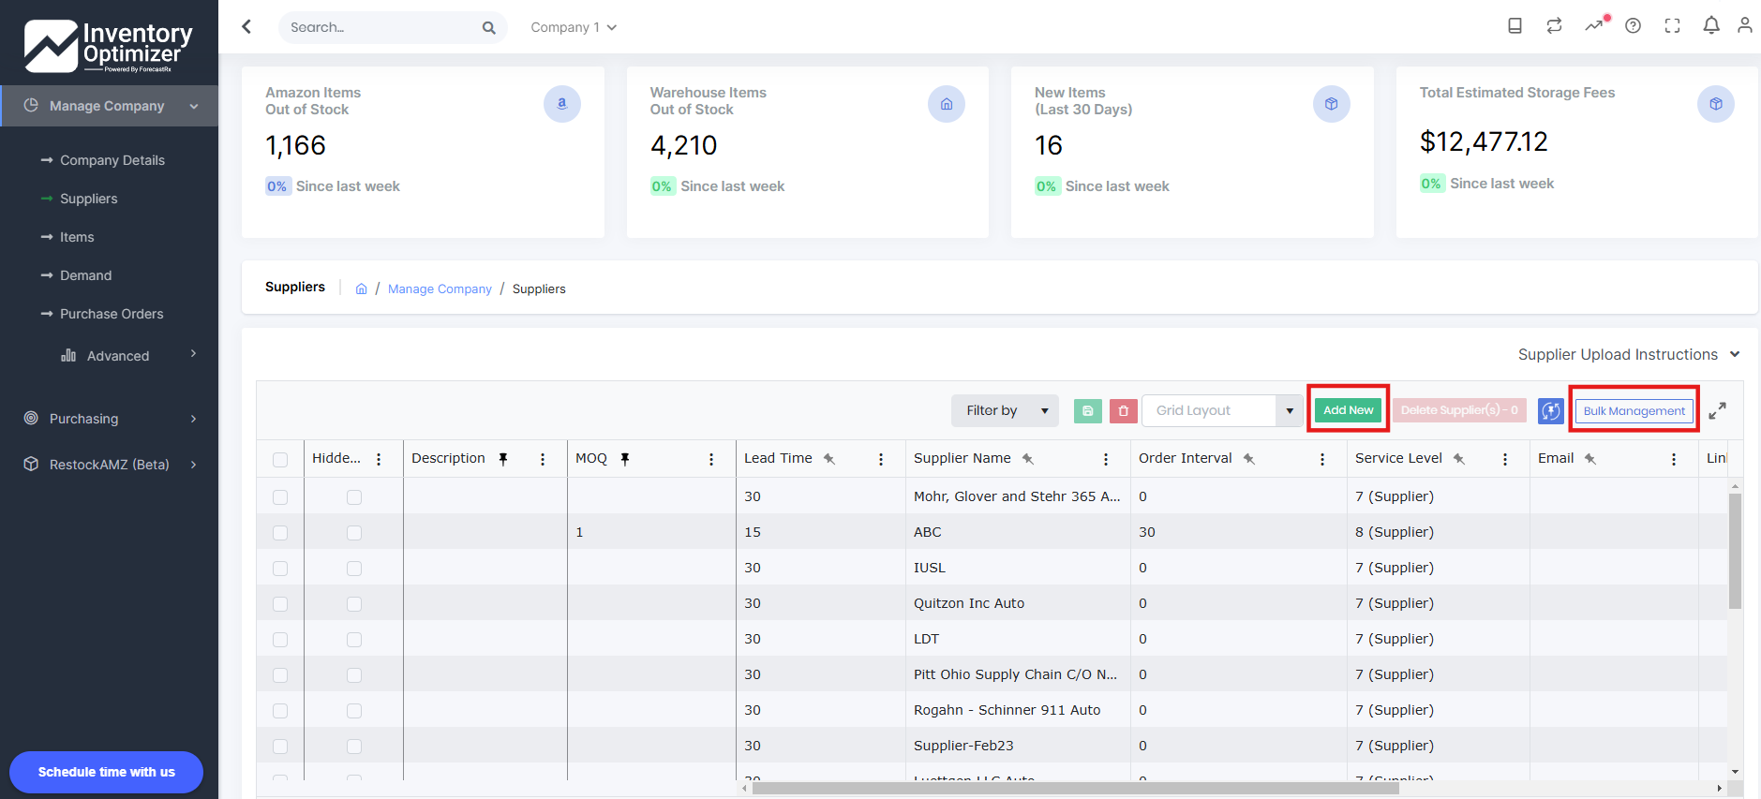Click the notification bell icon

(1711, 26)
